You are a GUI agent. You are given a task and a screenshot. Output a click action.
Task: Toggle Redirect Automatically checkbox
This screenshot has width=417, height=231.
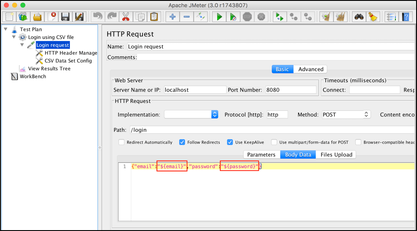click(x=121, y=142)
